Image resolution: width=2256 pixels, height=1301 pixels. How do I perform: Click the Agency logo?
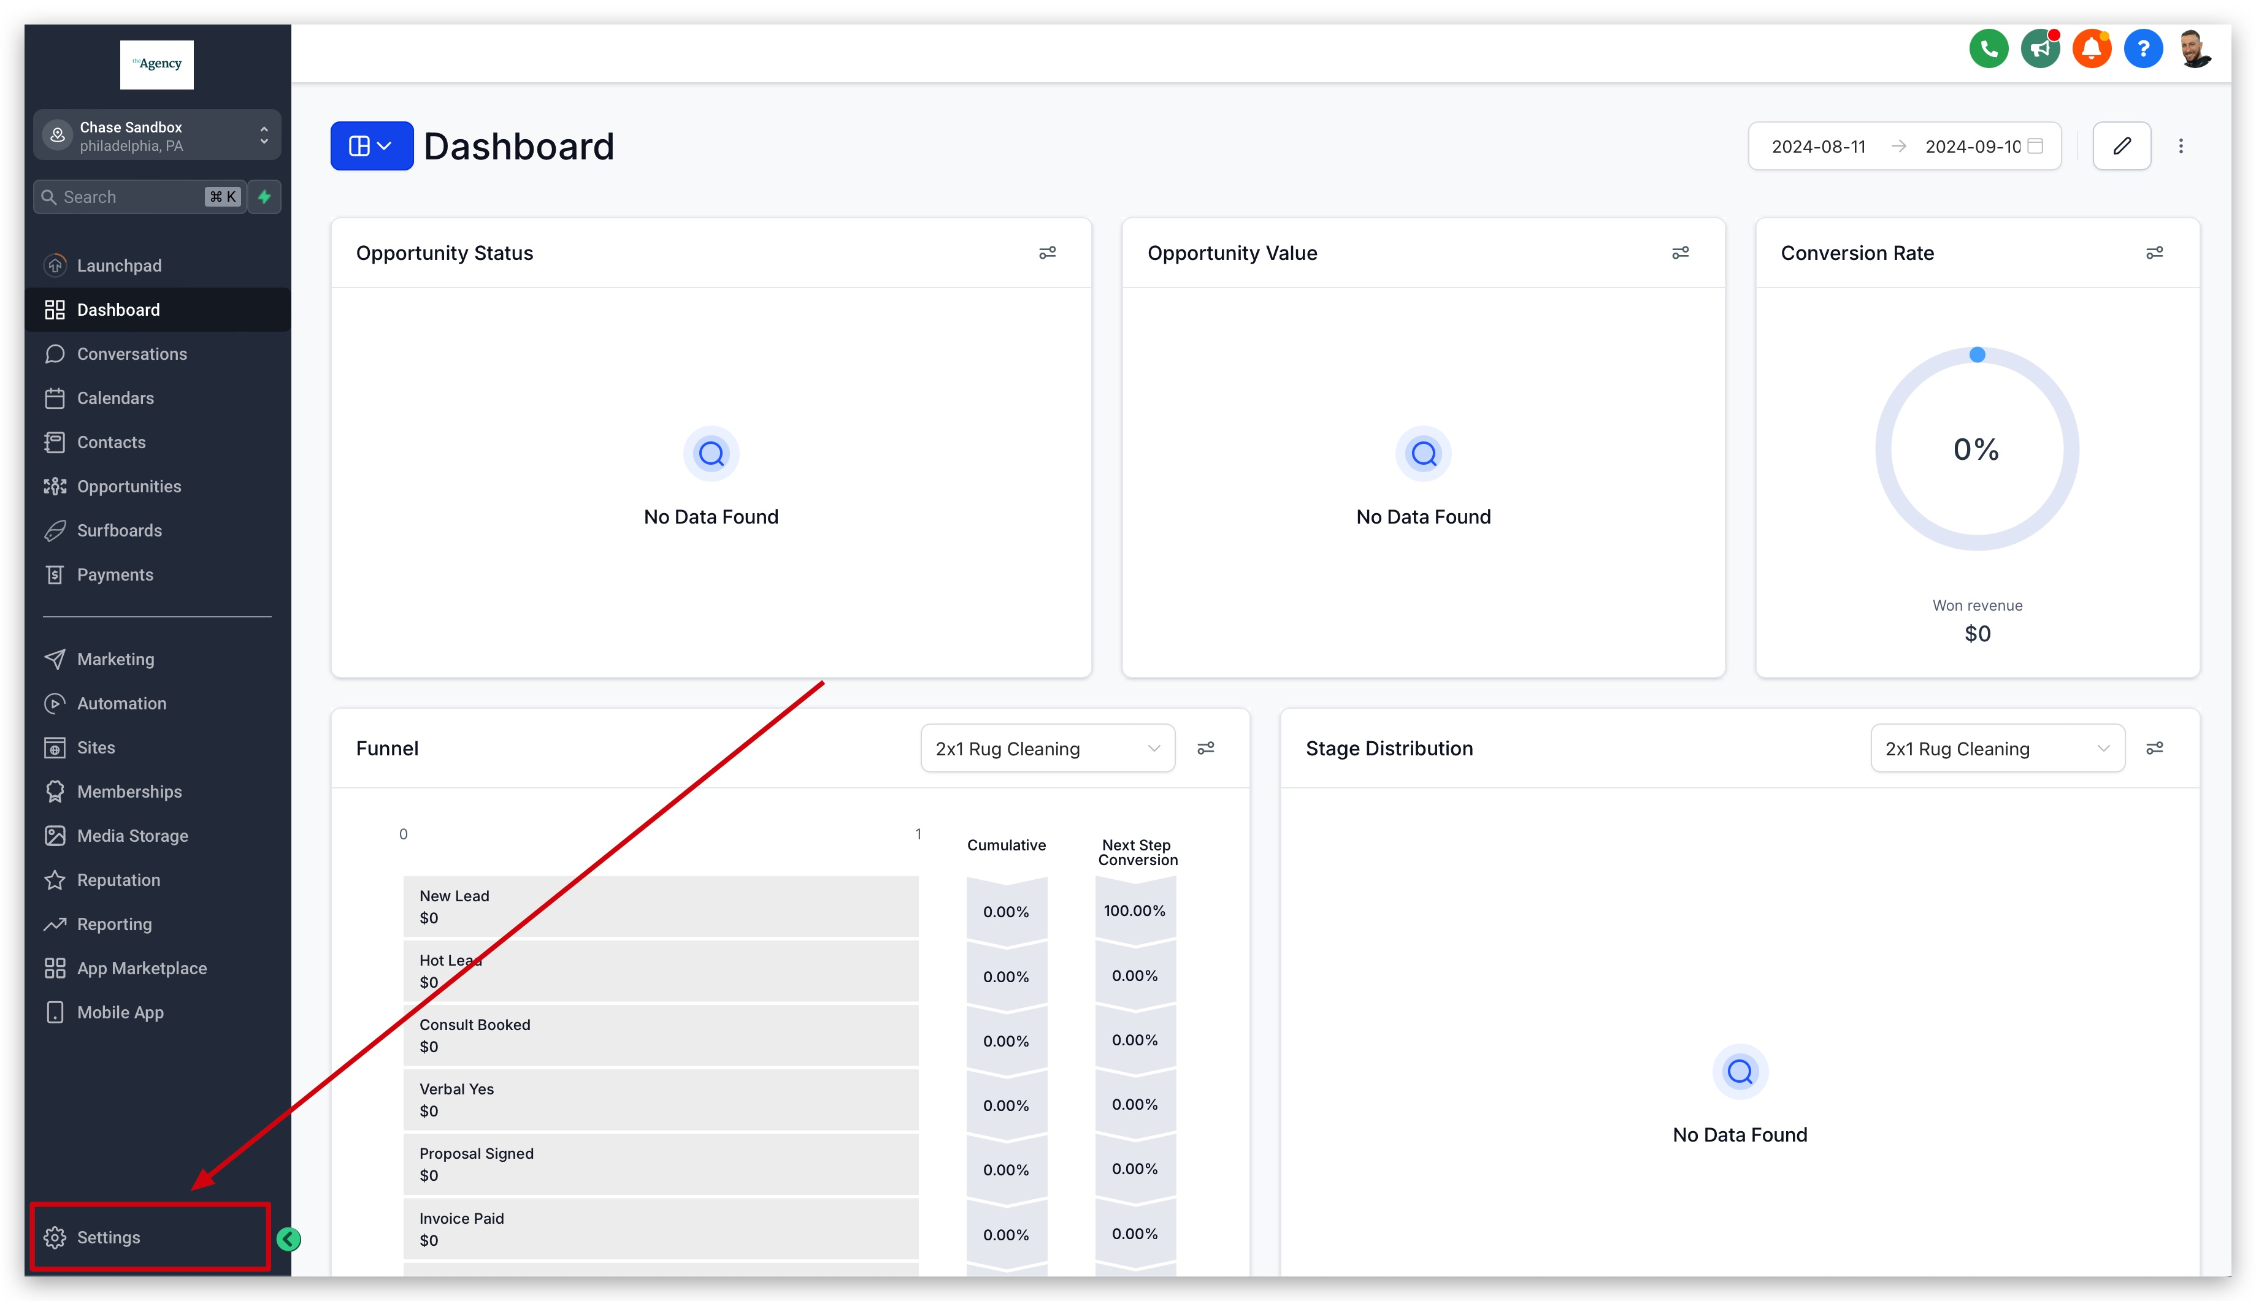pyautogui.click(x=157, y=64)
